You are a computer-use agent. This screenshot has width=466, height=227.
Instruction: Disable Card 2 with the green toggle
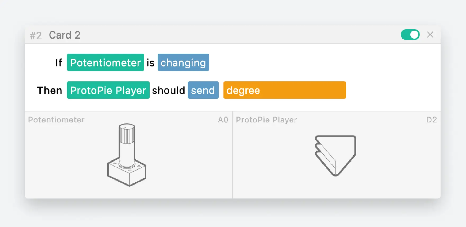410,35
